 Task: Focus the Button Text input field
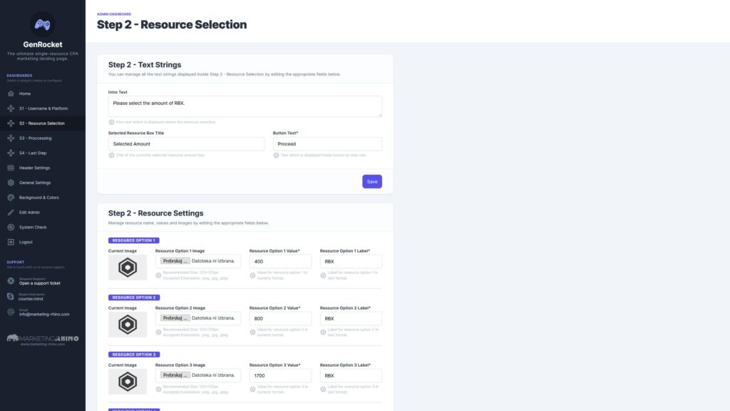(x=327, y=144)
